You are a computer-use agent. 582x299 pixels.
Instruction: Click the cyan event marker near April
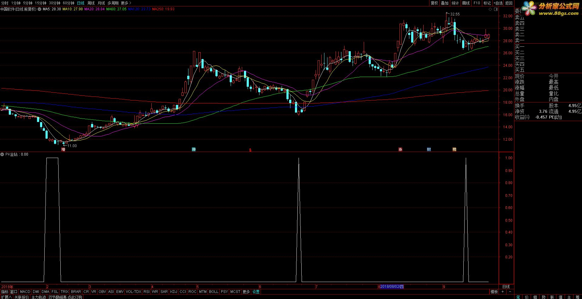[194, 149]
